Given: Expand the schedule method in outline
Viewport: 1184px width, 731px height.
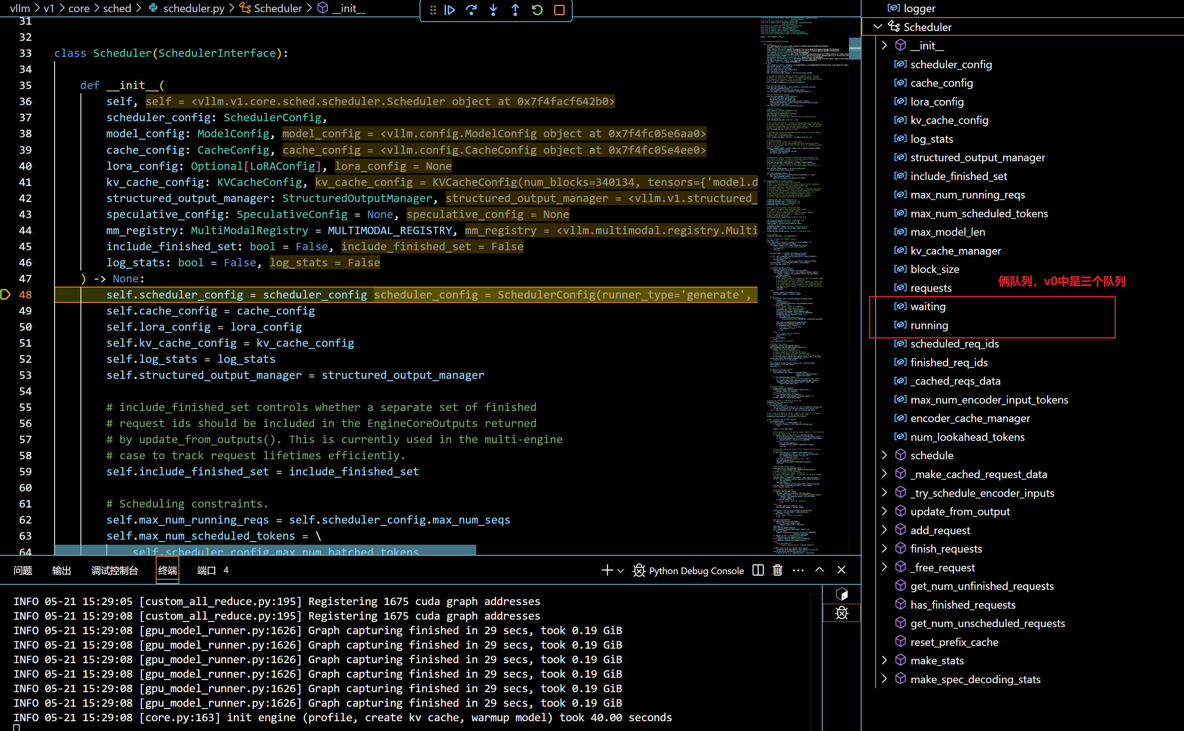Looking at the screenshot, I should 885,455.
